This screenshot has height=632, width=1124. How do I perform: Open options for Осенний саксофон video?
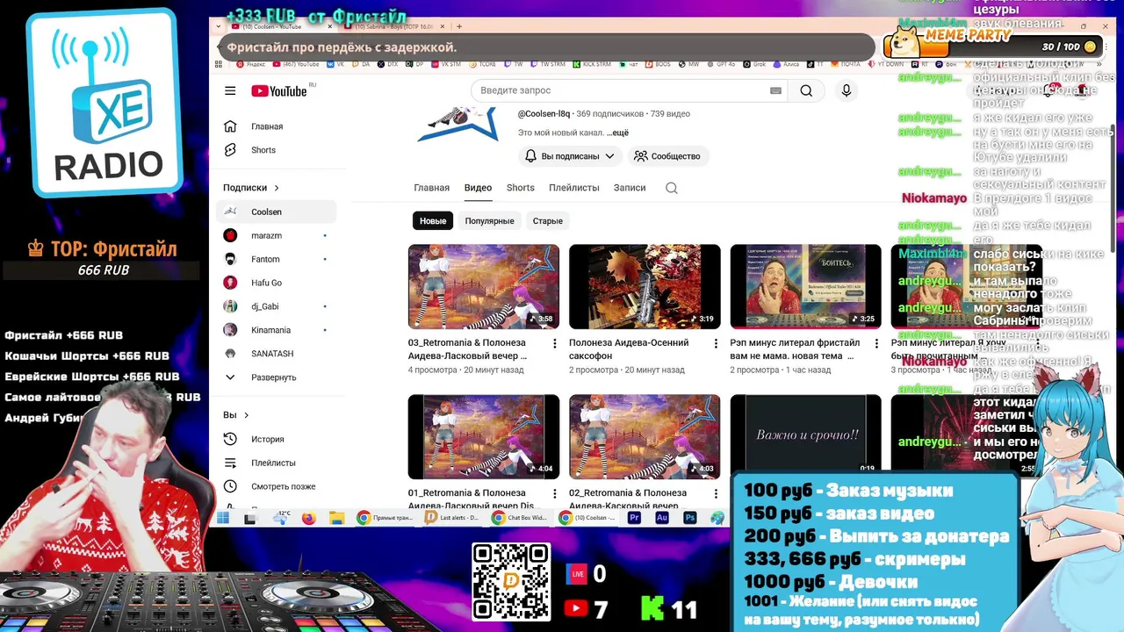click(715, 344)
